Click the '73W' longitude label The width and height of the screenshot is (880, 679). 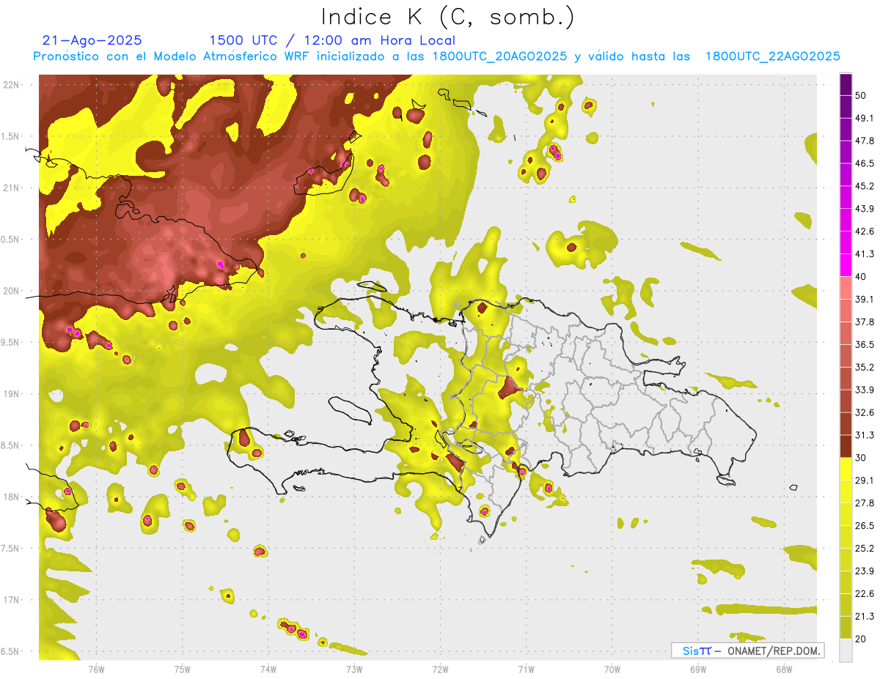[354, 669]
